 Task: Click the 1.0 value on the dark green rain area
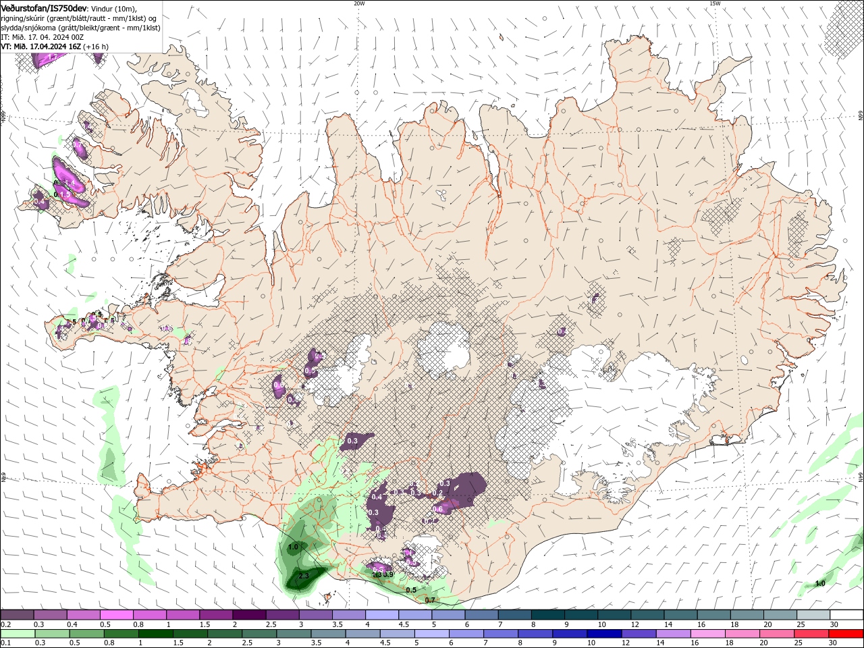pyautogui.click(x=293, y=547)
